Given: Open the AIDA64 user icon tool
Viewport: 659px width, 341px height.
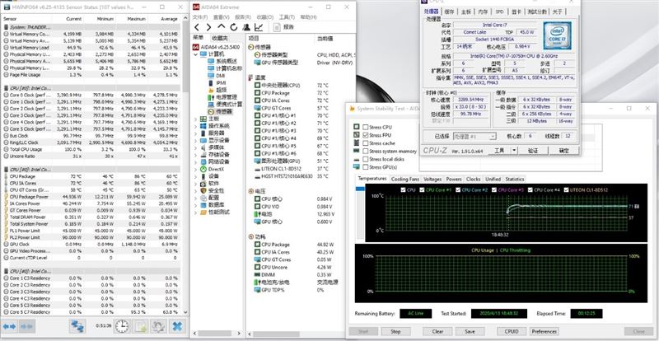Looking at the screenshot, I should pos(246,27).
